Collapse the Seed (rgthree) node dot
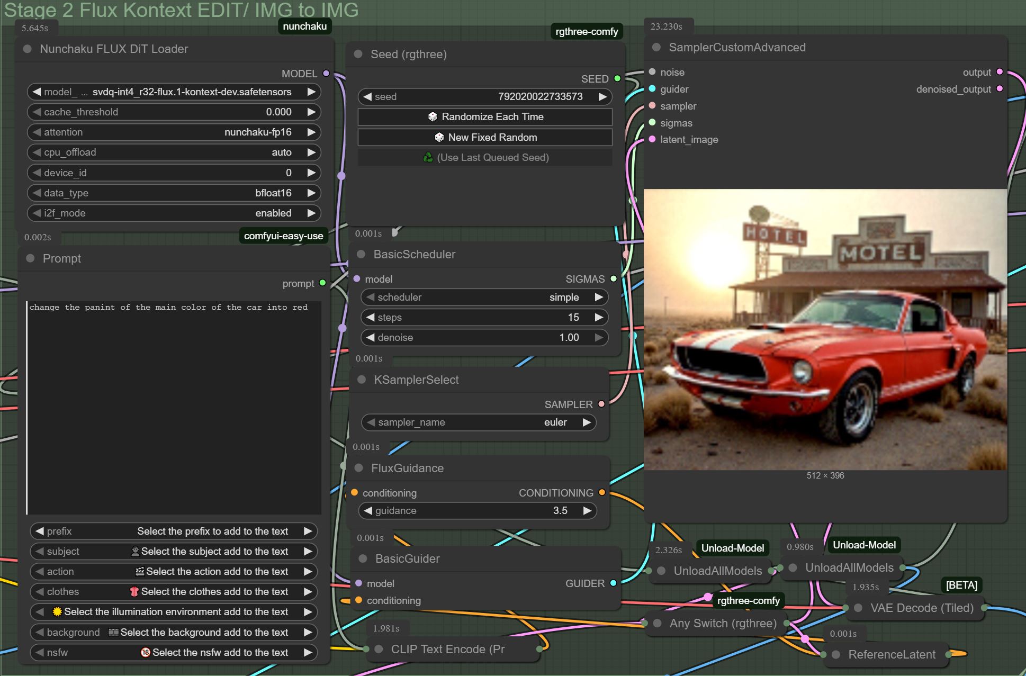Image resolution: width=1026 pixels, height=676 pixels. click(x=358, y=54)
